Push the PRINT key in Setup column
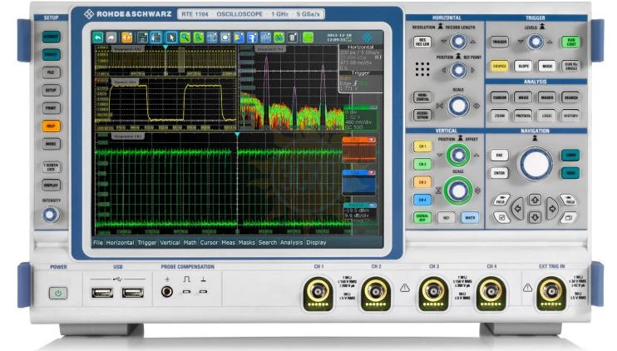This screenshot has width=617, height=351. tap(52, 108)
